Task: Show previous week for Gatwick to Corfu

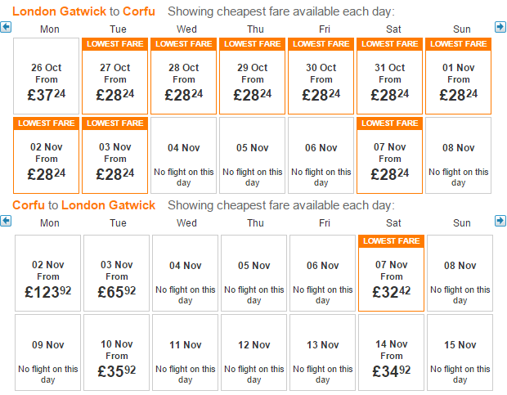Action: (6, 27)
